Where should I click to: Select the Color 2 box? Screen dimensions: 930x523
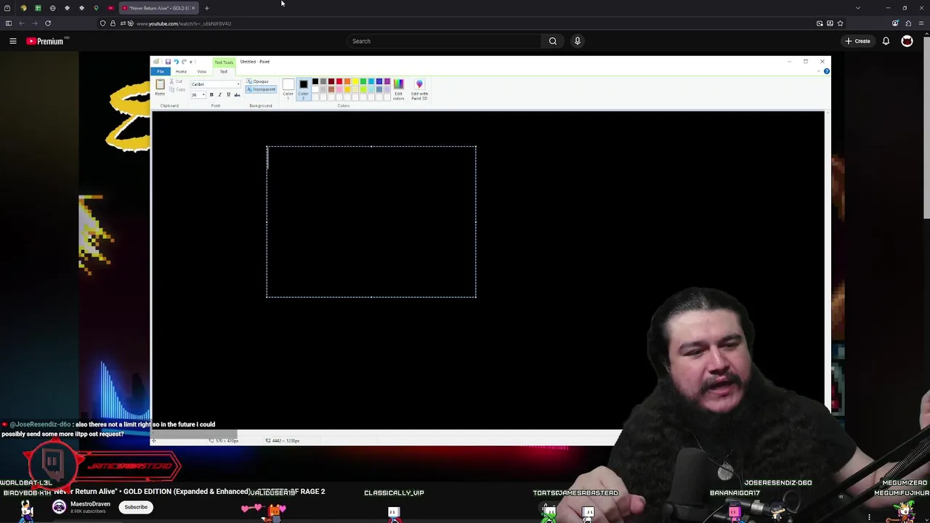click(304, 89)
